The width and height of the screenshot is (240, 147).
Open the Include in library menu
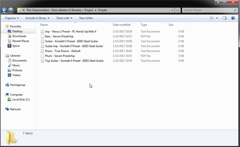click(x=38, y=18)
